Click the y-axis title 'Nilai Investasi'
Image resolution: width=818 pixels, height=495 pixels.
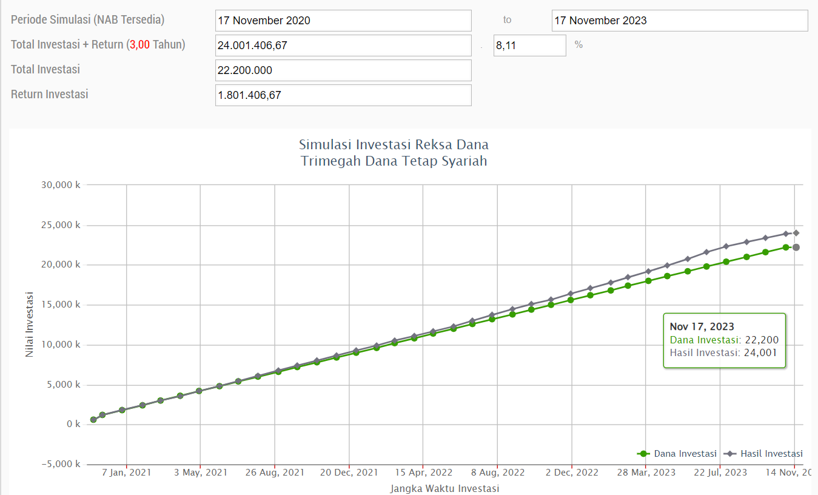30,325
